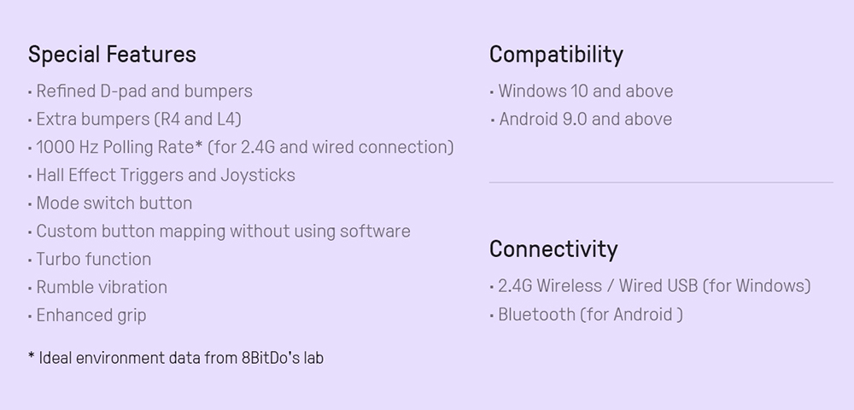854x410 pixels.
Task: Click "Windows 10 and above" entry
Action: (585, 91)
